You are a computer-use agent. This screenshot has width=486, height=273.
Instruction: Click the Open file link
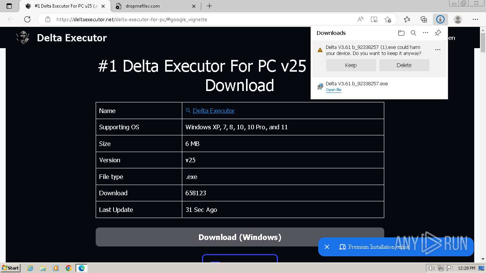click(x=333, y=90)
